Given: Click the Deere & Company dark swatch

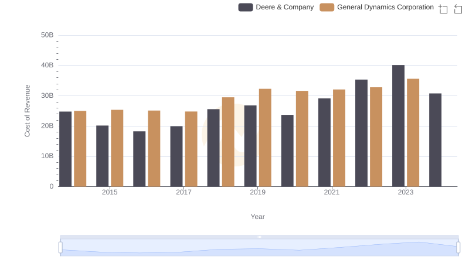Looking at the screenshot, I should click(x=246, y=7).
